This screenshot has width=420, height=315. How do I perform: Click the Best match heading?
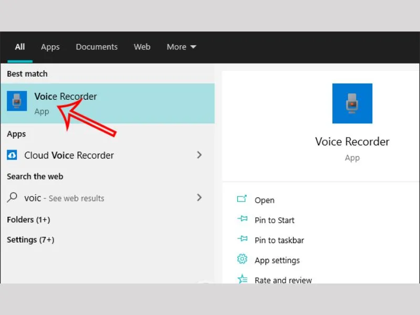pos(27,73)
